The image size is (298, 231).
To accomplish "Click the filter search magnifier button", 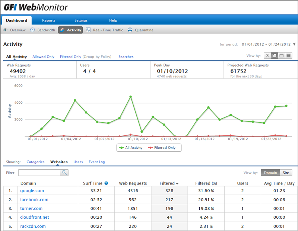I will 64,173.
